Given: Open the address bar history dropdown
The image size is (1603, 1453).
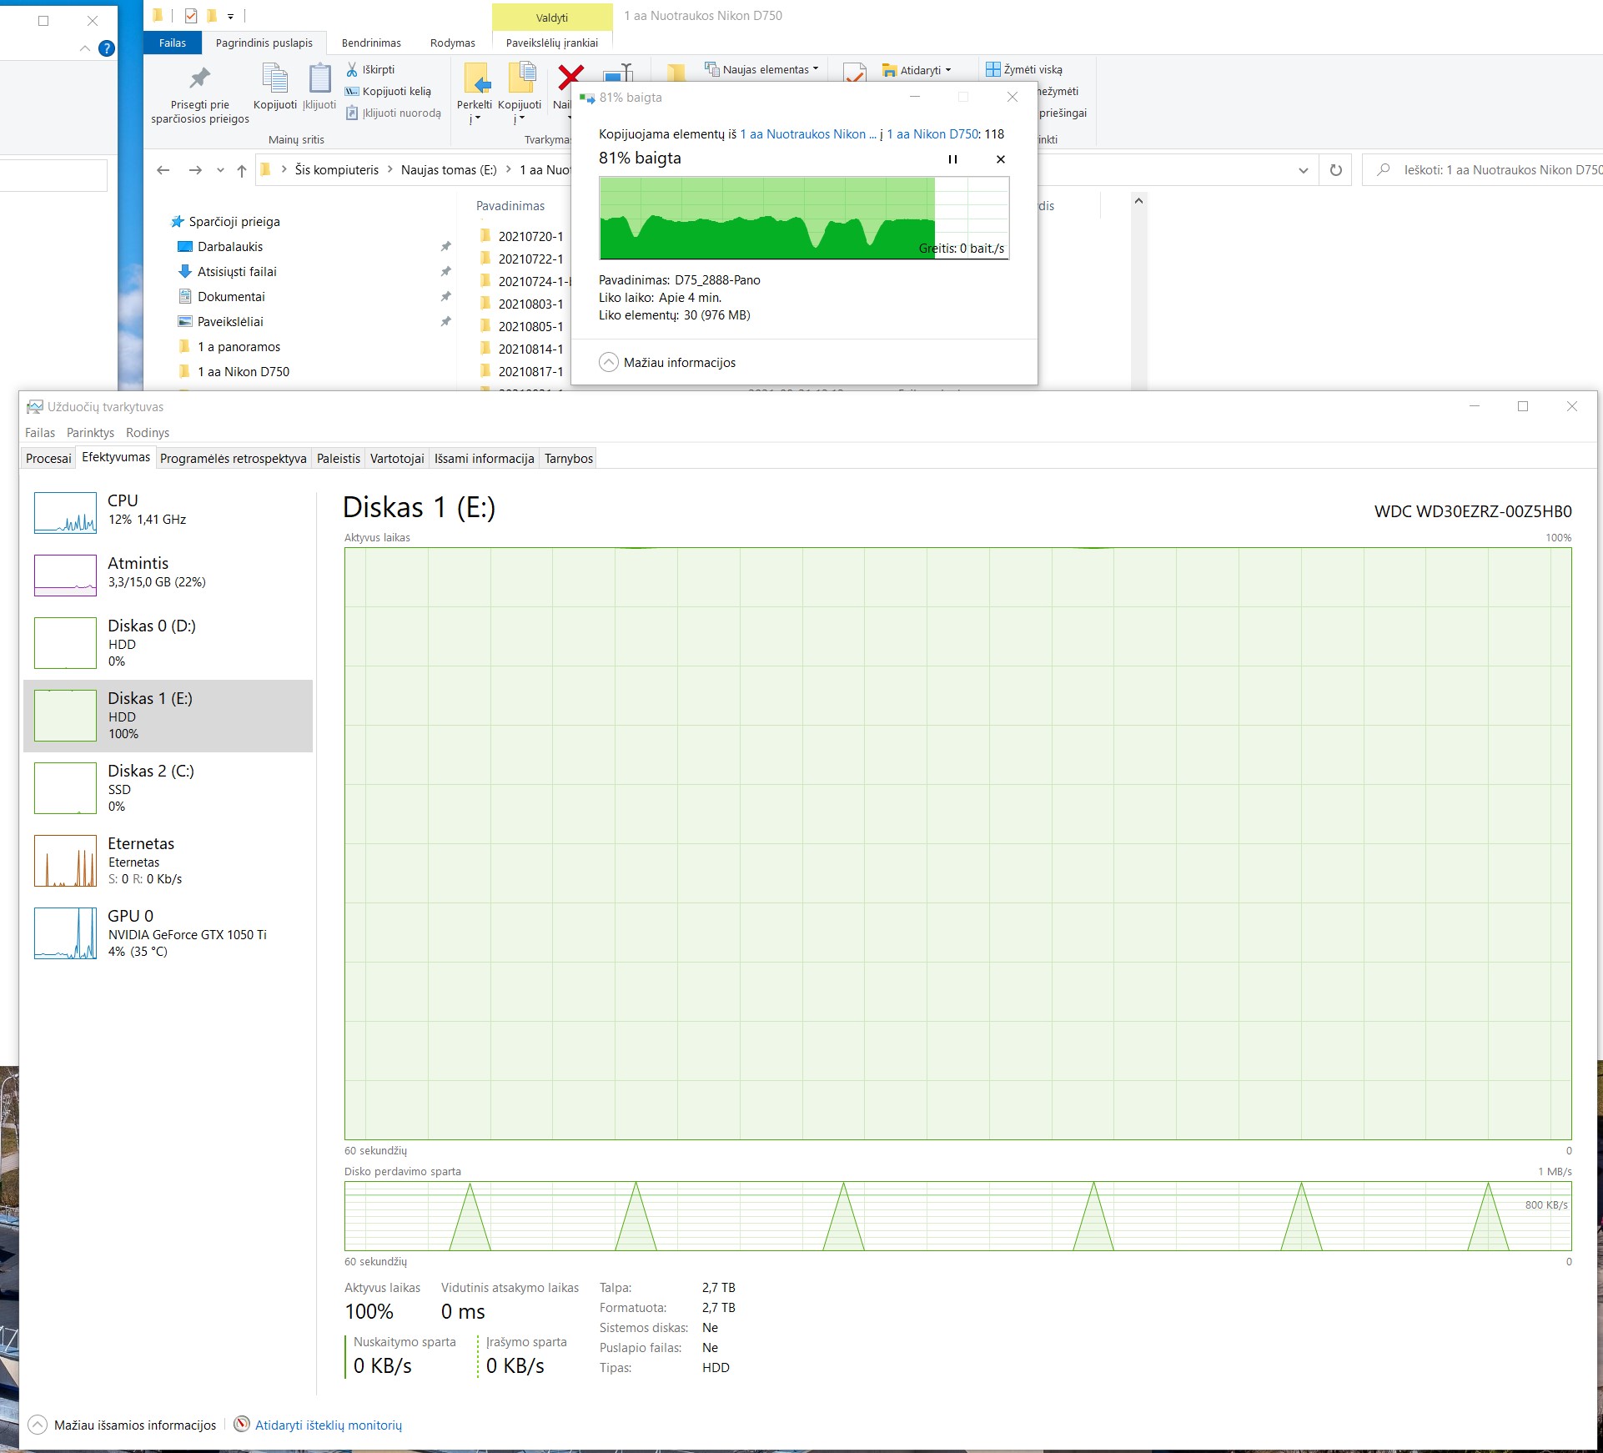Looking at the screenshot, I should click(x=1303, y=170).
